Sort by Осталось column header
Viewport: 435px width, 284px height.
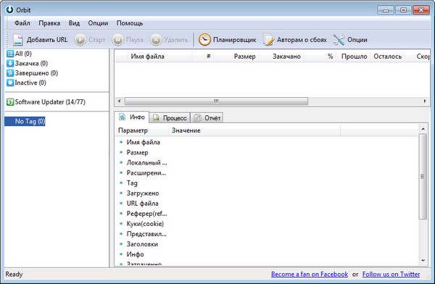point(387,57)
